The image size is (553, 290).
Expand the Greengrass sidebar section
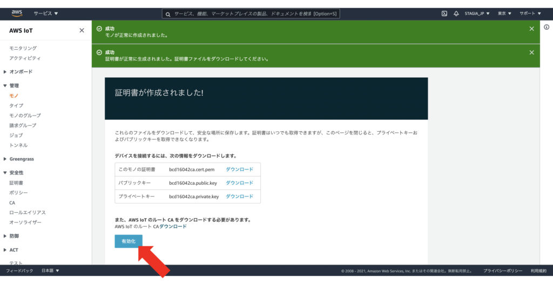[x=21, y=159]
